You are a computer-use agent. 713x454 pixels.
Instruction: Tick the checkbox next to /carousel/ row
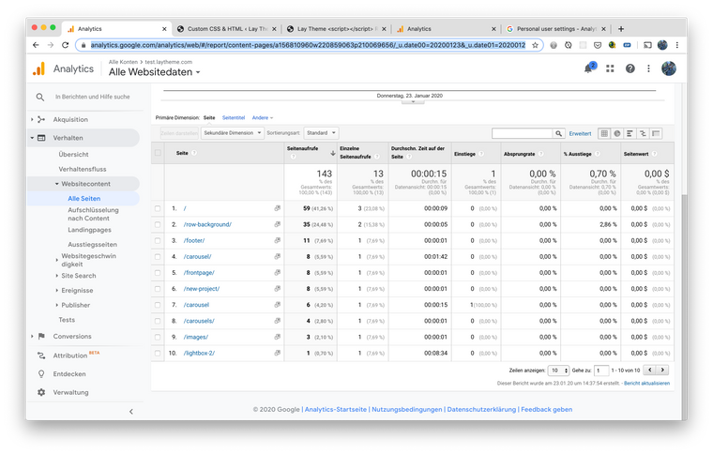click(158, 256)
